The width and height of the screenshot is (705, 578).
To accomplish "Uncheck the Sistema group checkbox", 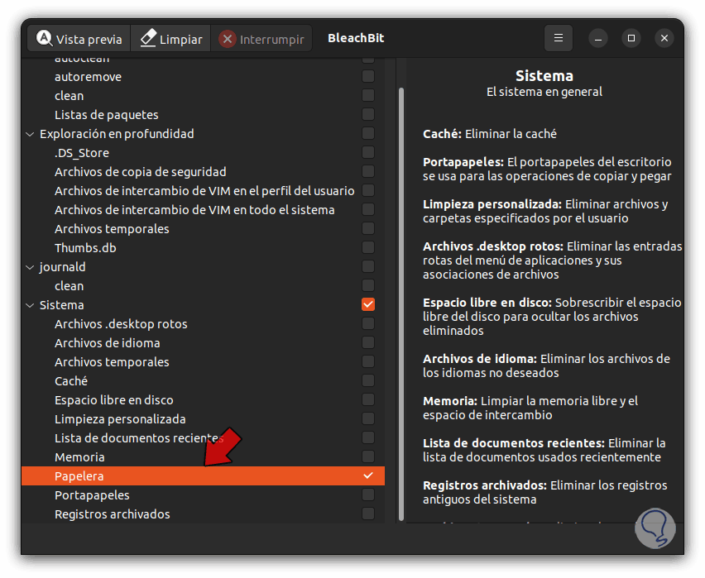I will click(368, 304).
